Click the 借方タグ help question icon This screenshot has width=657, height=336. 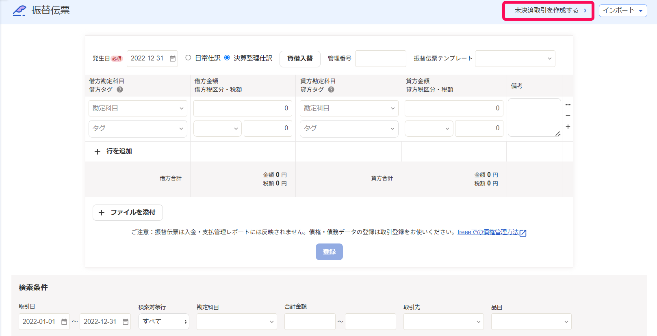(x=120, y=90)
